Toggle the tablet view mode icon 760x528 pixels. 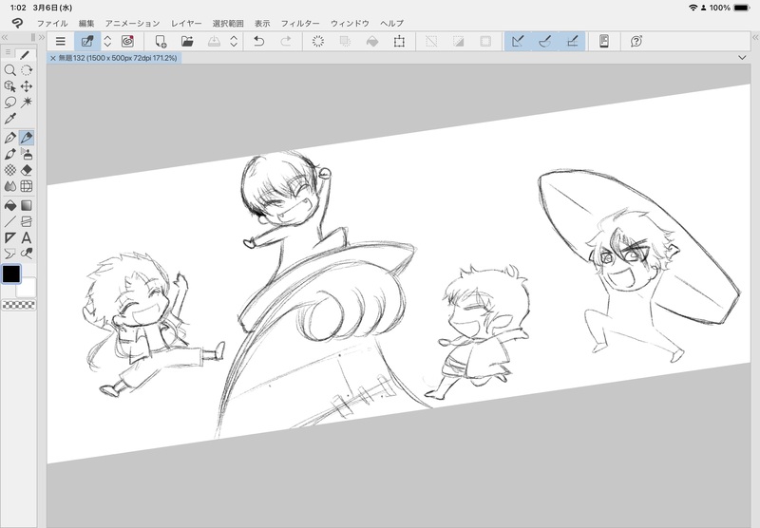(604, 42)
